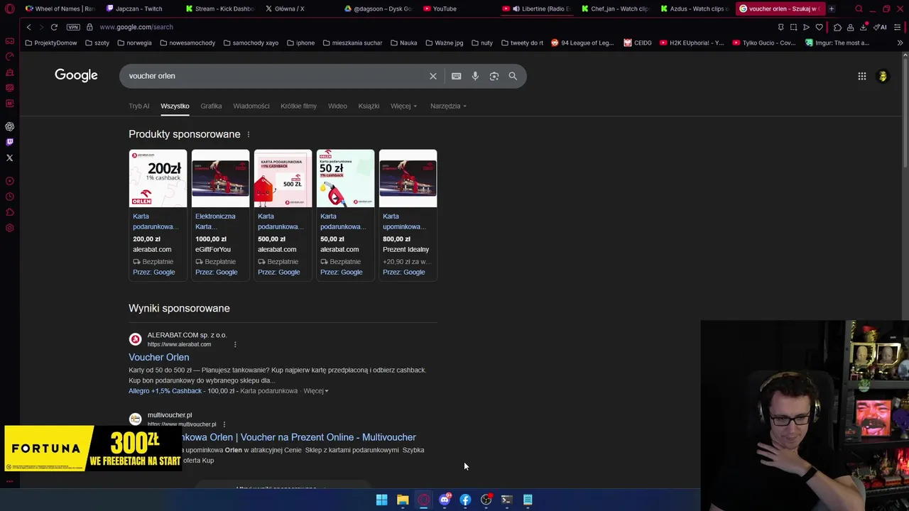The image size is (909, 511).
Task: Open GX Control speedometer icon in sidebar
Action: coord(9,57)
